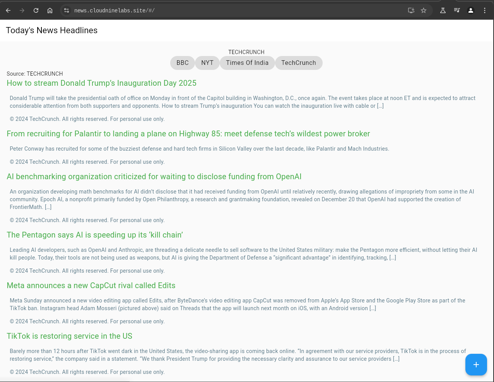Click the Leading AI developers summary paragraph
Screen dimensions: 494x382
[x=243, y=254]
